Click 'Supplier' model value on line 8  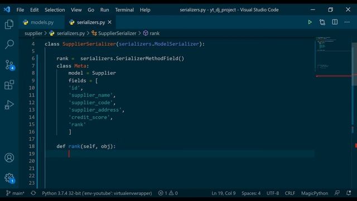pos(104,73)
